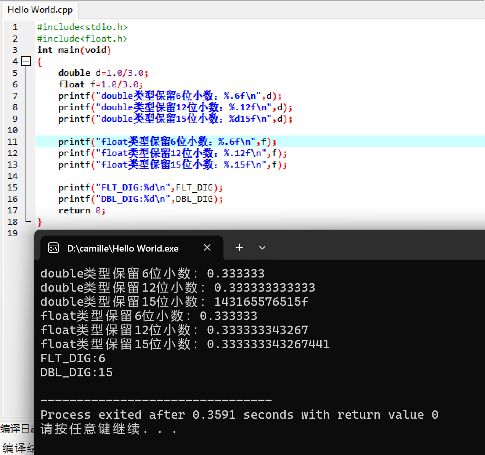Click line number 1 in the gutter
The height and width of the screenshot is (455, 485).
pyautogui.click(x=15, y=27)
